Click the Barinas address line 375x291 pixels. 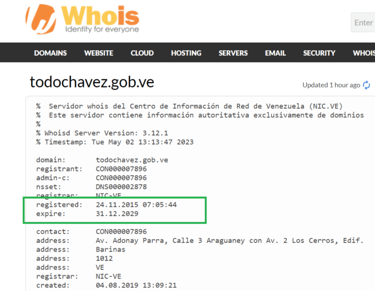click(x=110, y=249)
